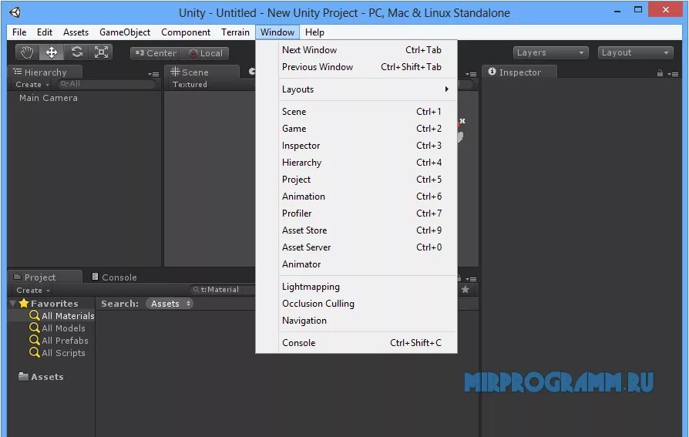Maximize the Unity window
This screenshot has width=689, height=437.
638,10
